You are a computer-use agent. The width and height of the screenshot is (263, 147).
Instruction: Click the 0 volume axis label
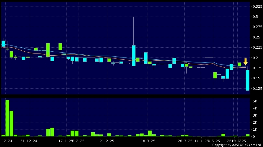tap(254, 137)
